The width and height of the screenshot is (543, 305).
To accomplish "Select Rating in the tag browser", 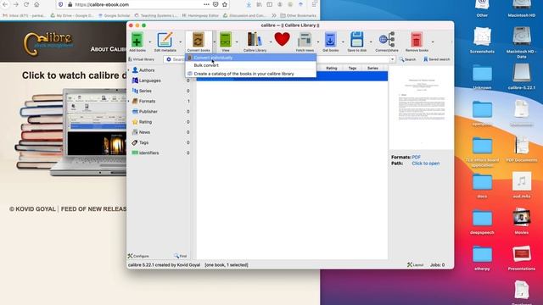I will [145, 122].
